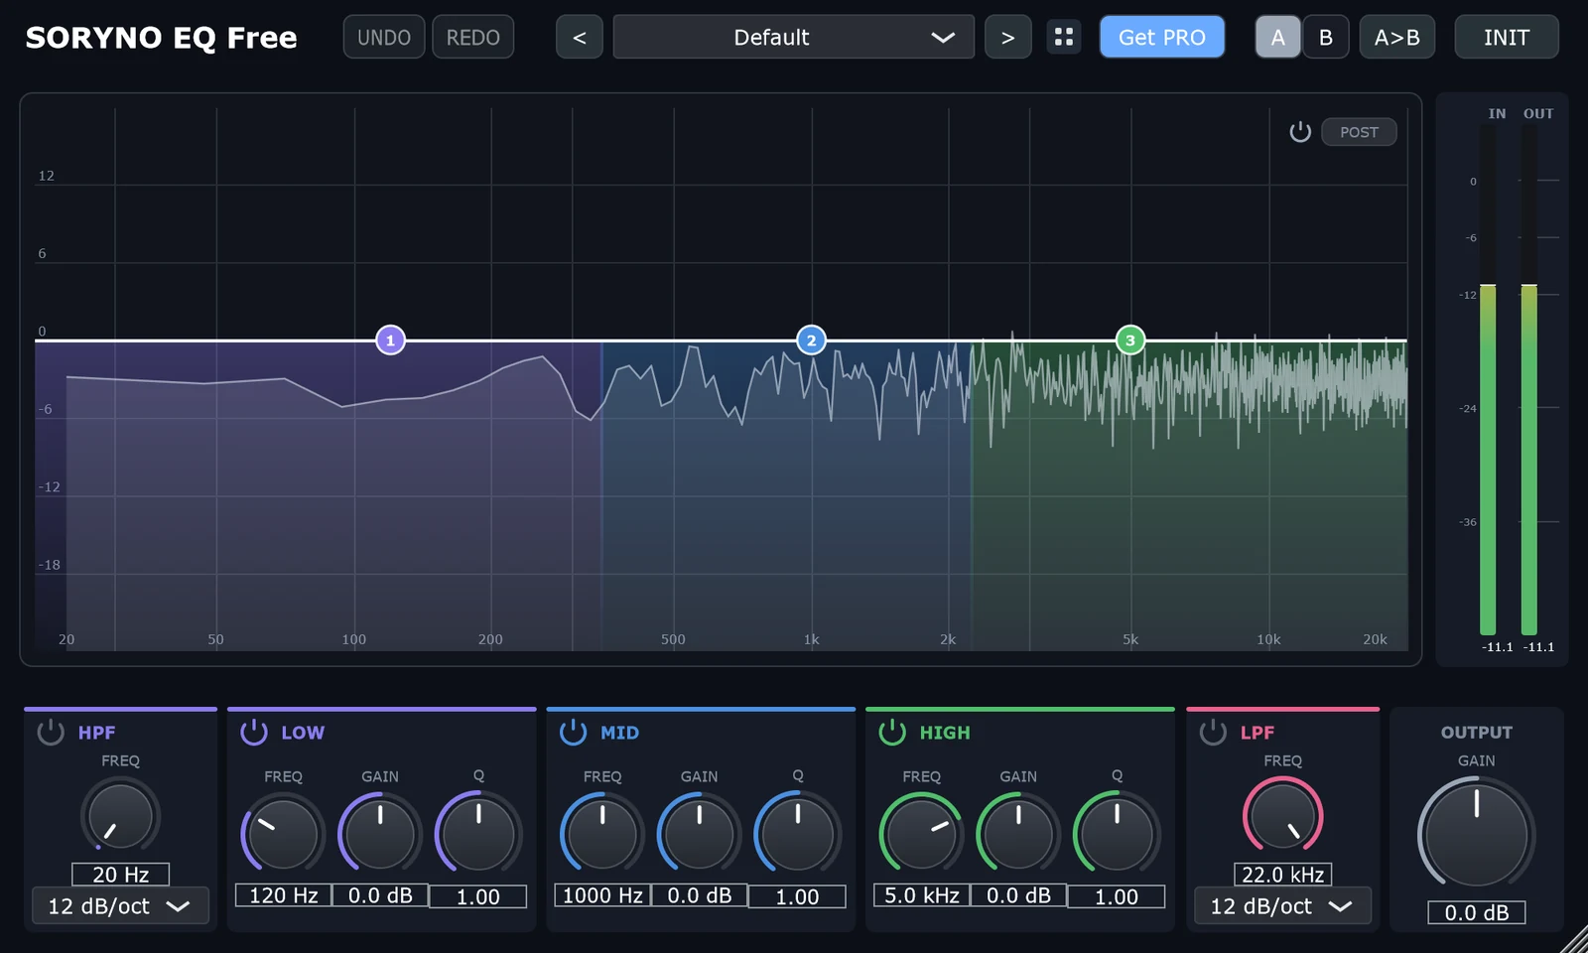1588x953 pixels.
Task: Click the OUTPUT 0.0 dB gain field
Action: point(1477,912)
